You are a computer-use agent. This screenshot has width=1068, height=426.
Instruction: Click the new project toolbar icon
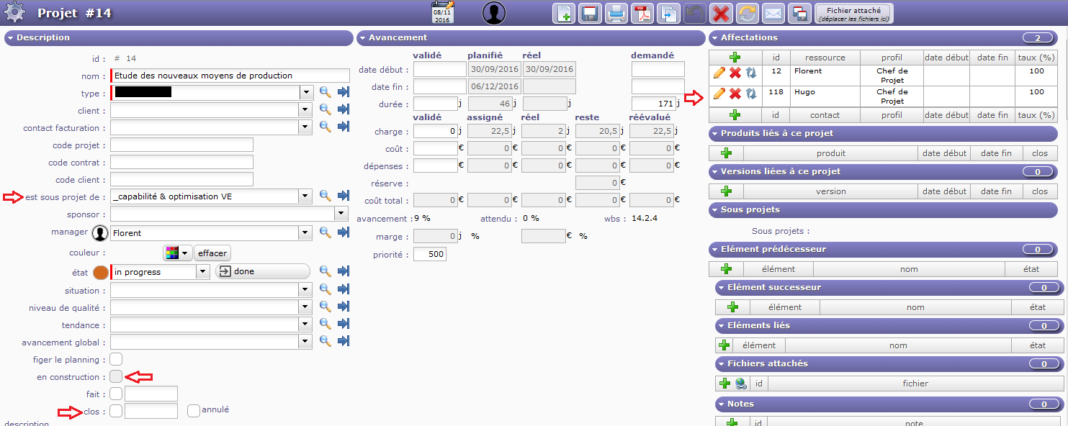[565, 14]
